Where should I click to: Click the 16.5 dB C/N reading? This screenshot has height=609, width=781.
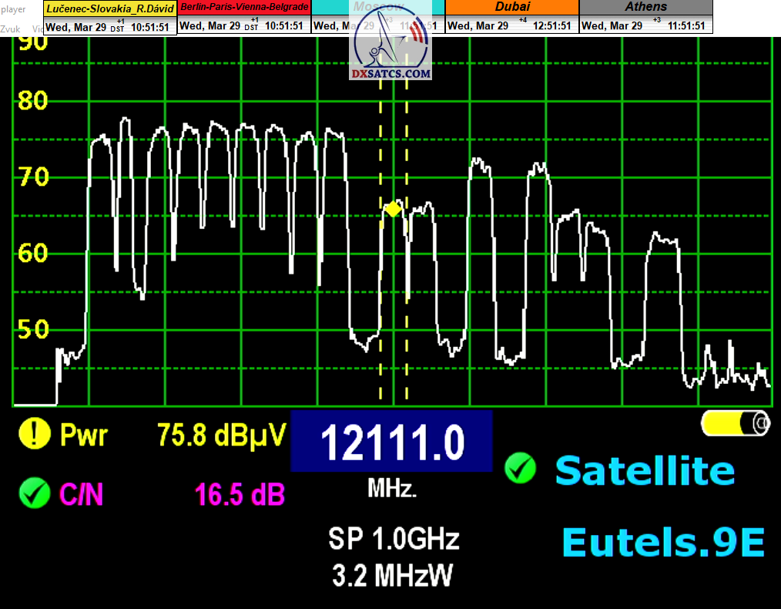tap(240, 493)
